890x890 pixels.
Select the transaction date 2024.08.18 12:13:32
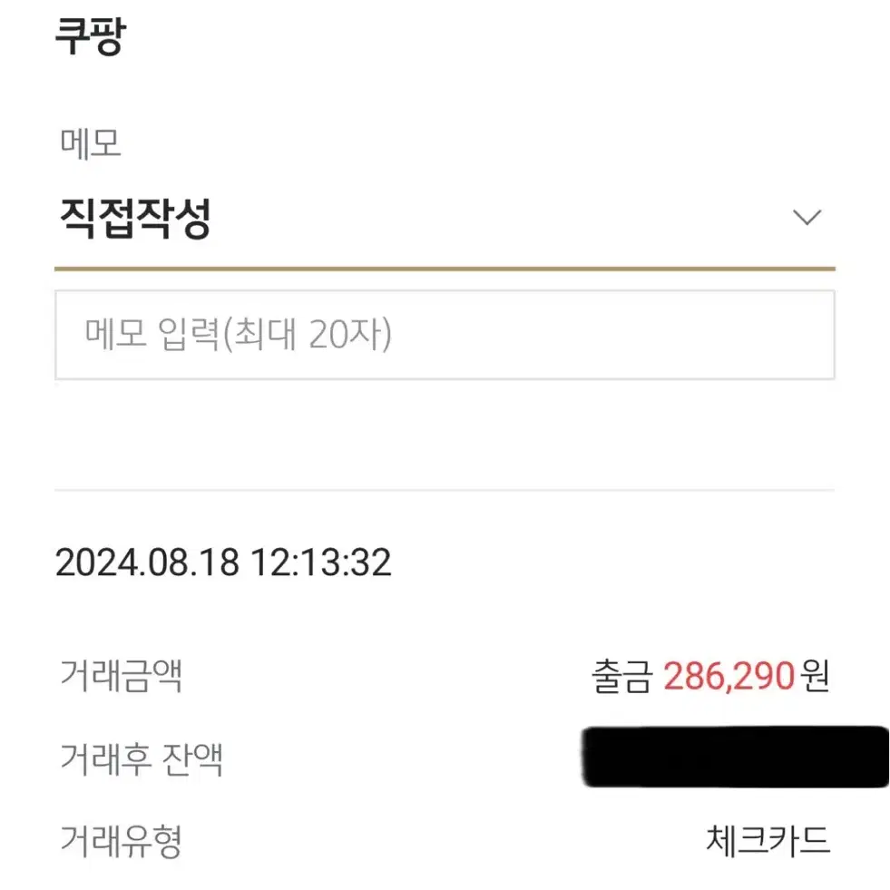(223, 562)
